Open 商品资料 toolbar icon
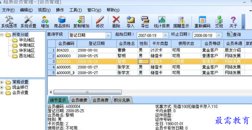 click(62, 22)
